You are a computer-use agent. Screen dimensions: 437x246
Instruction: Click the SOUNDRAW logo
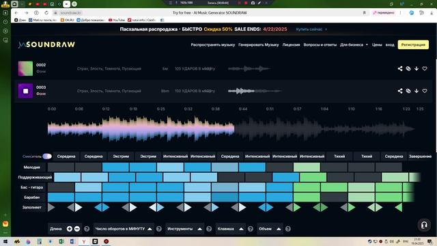[x=46, y=44]
